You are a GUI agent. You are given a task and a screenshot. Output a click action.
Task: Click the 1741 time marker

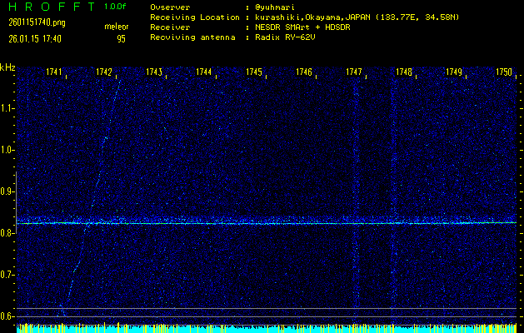pos(54,72)
